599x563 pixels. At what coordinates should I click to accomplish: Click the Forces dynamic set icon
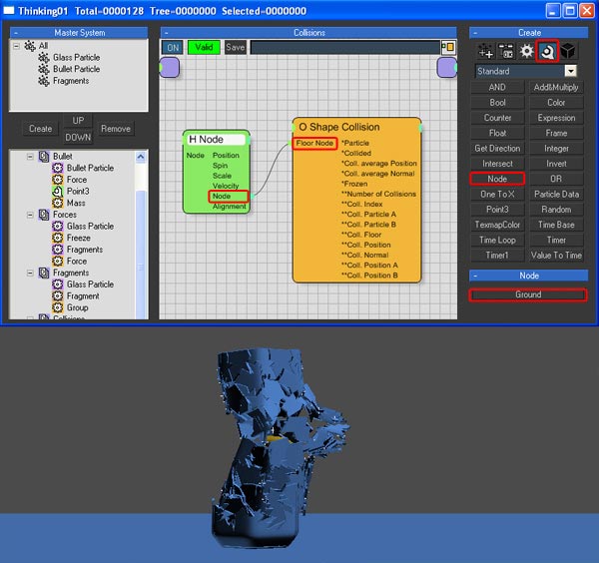tap(44, 215)
